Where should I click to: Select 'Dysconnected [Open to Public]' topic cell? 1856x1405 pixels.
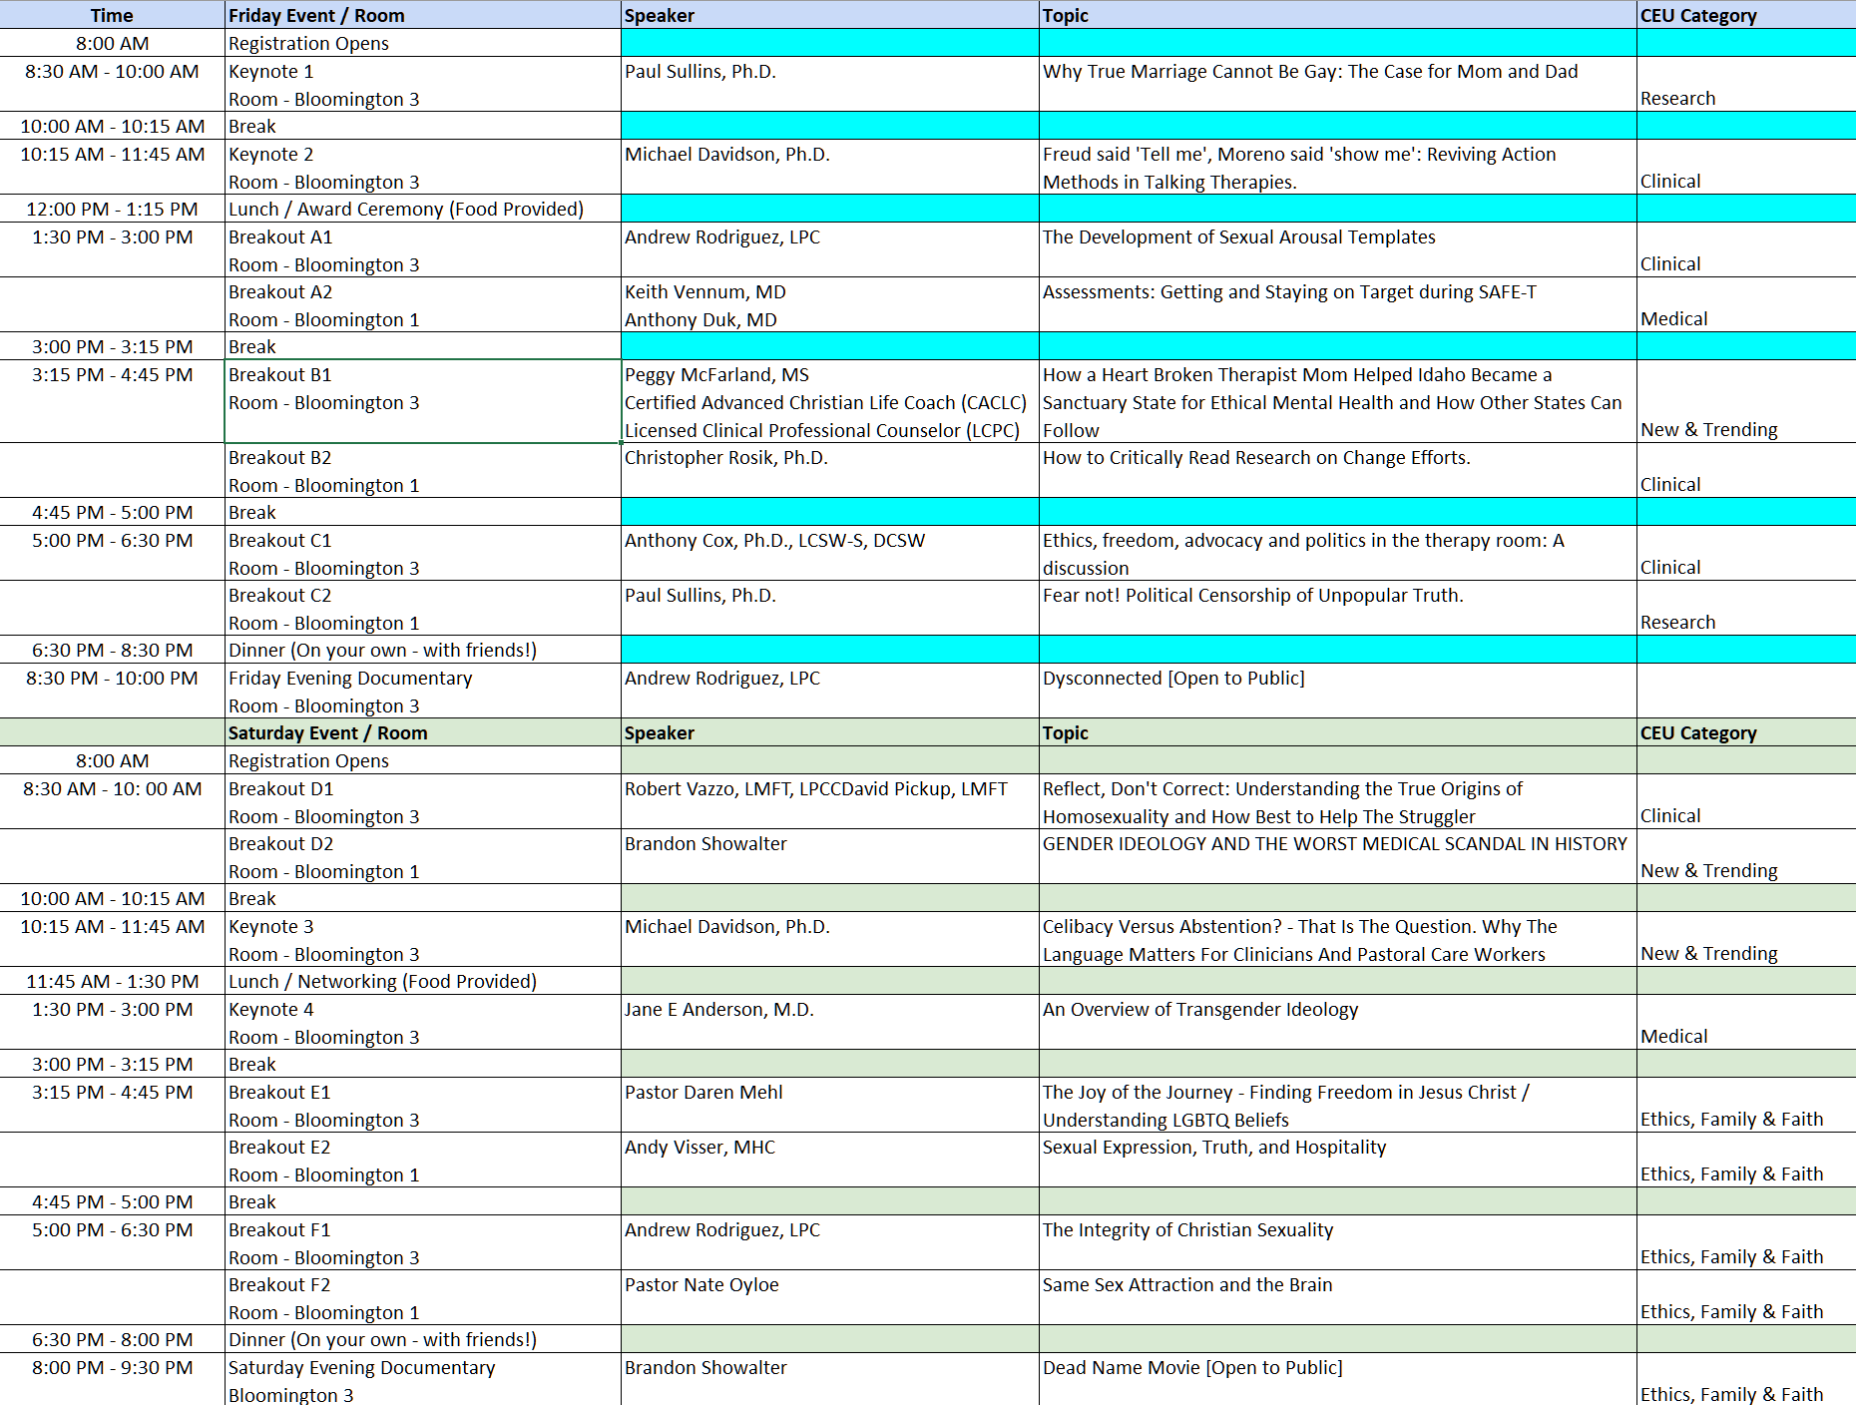click(x=1337, y=691)
